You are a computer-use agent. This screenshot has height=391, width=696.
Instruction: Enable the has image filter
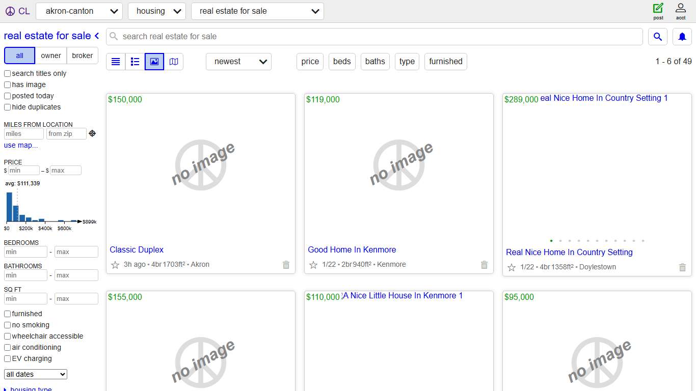[7, 85]
